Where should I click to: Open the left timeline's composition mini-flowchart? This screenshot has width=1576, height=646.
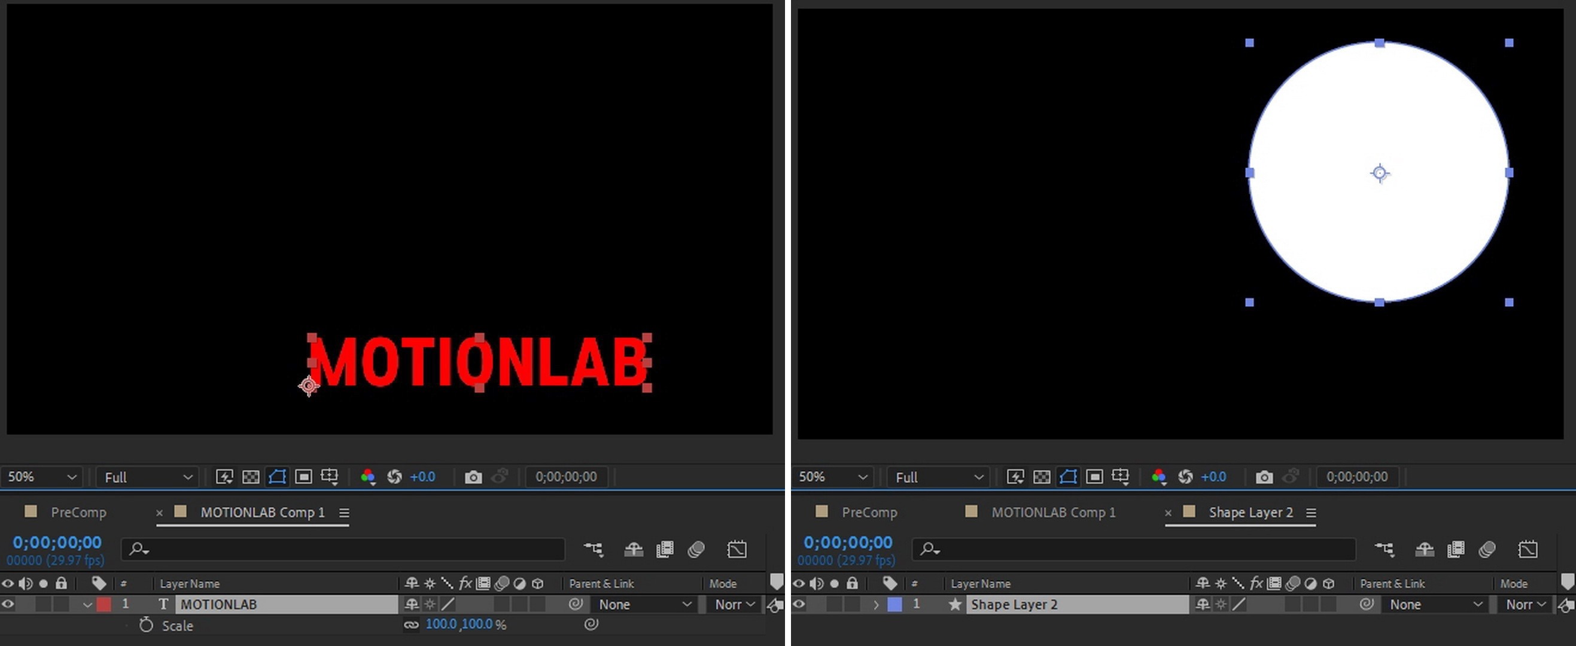pyautogui.click(x=593, y=549)
